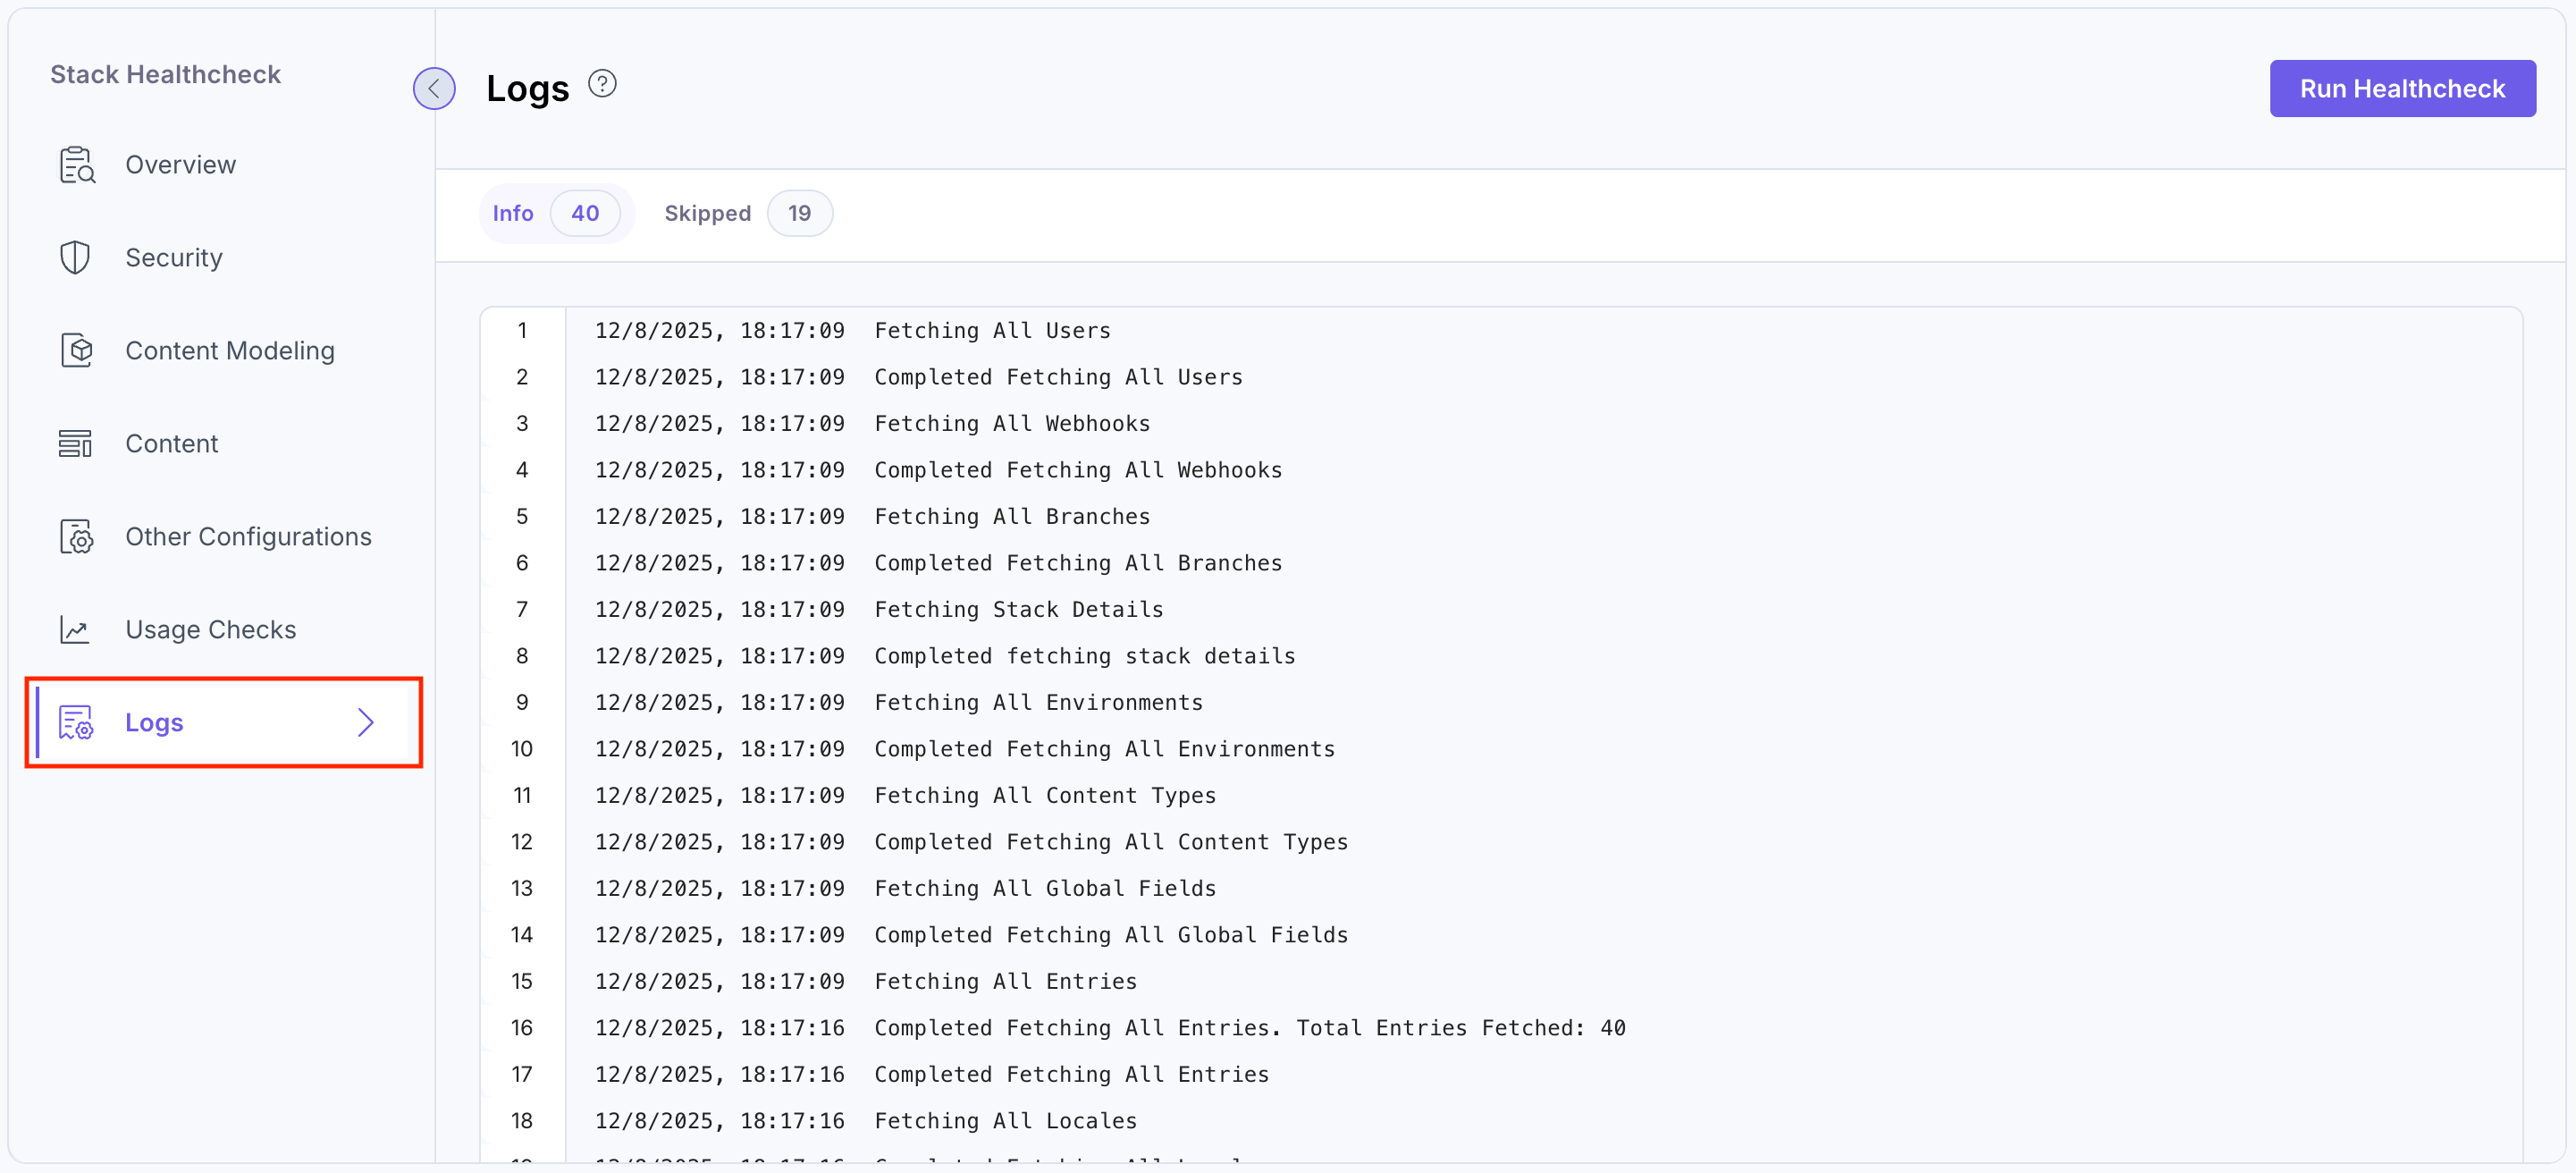Collapse back to the previous Logs view

click(434, 88)
